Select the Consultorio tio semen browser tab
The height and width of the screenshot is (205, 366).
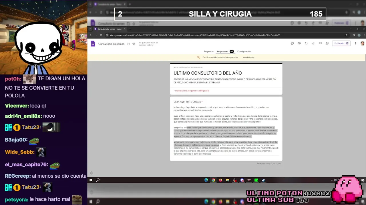(110, 29)
